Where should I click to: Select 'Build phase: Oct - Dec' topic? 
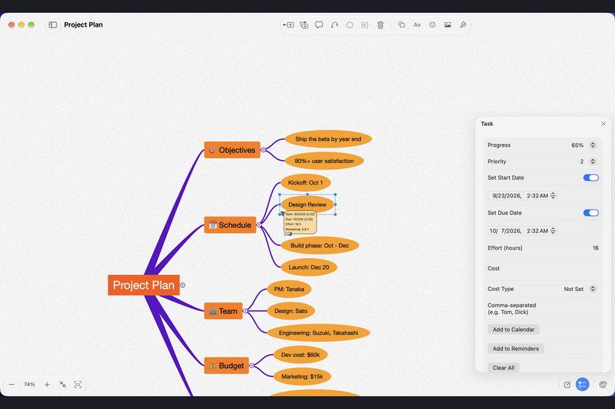pyautogui.click(x=320, y=245)
